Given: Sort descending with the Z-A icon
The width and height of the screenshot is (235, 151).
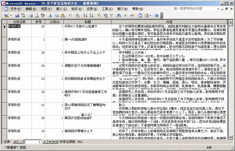Looking at the screenshot, I should click(x=91, y=15).
